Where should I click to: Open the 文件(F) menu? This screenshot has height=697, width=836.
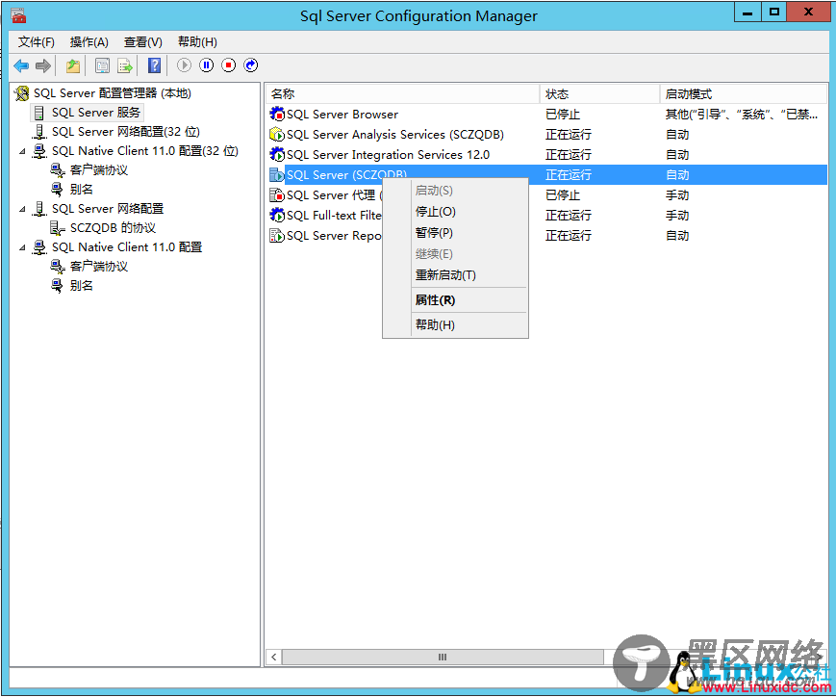pos(37,42)
